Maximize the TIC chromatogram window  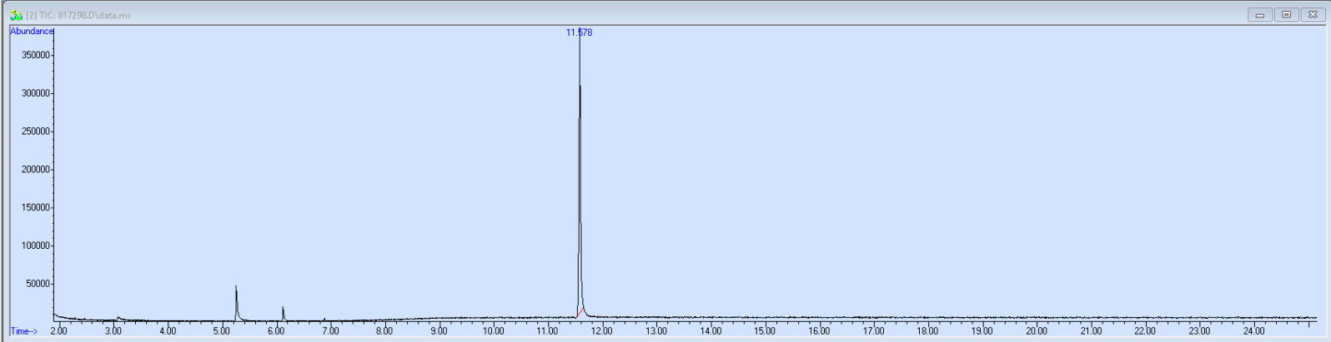click(x=1286, y=15)
